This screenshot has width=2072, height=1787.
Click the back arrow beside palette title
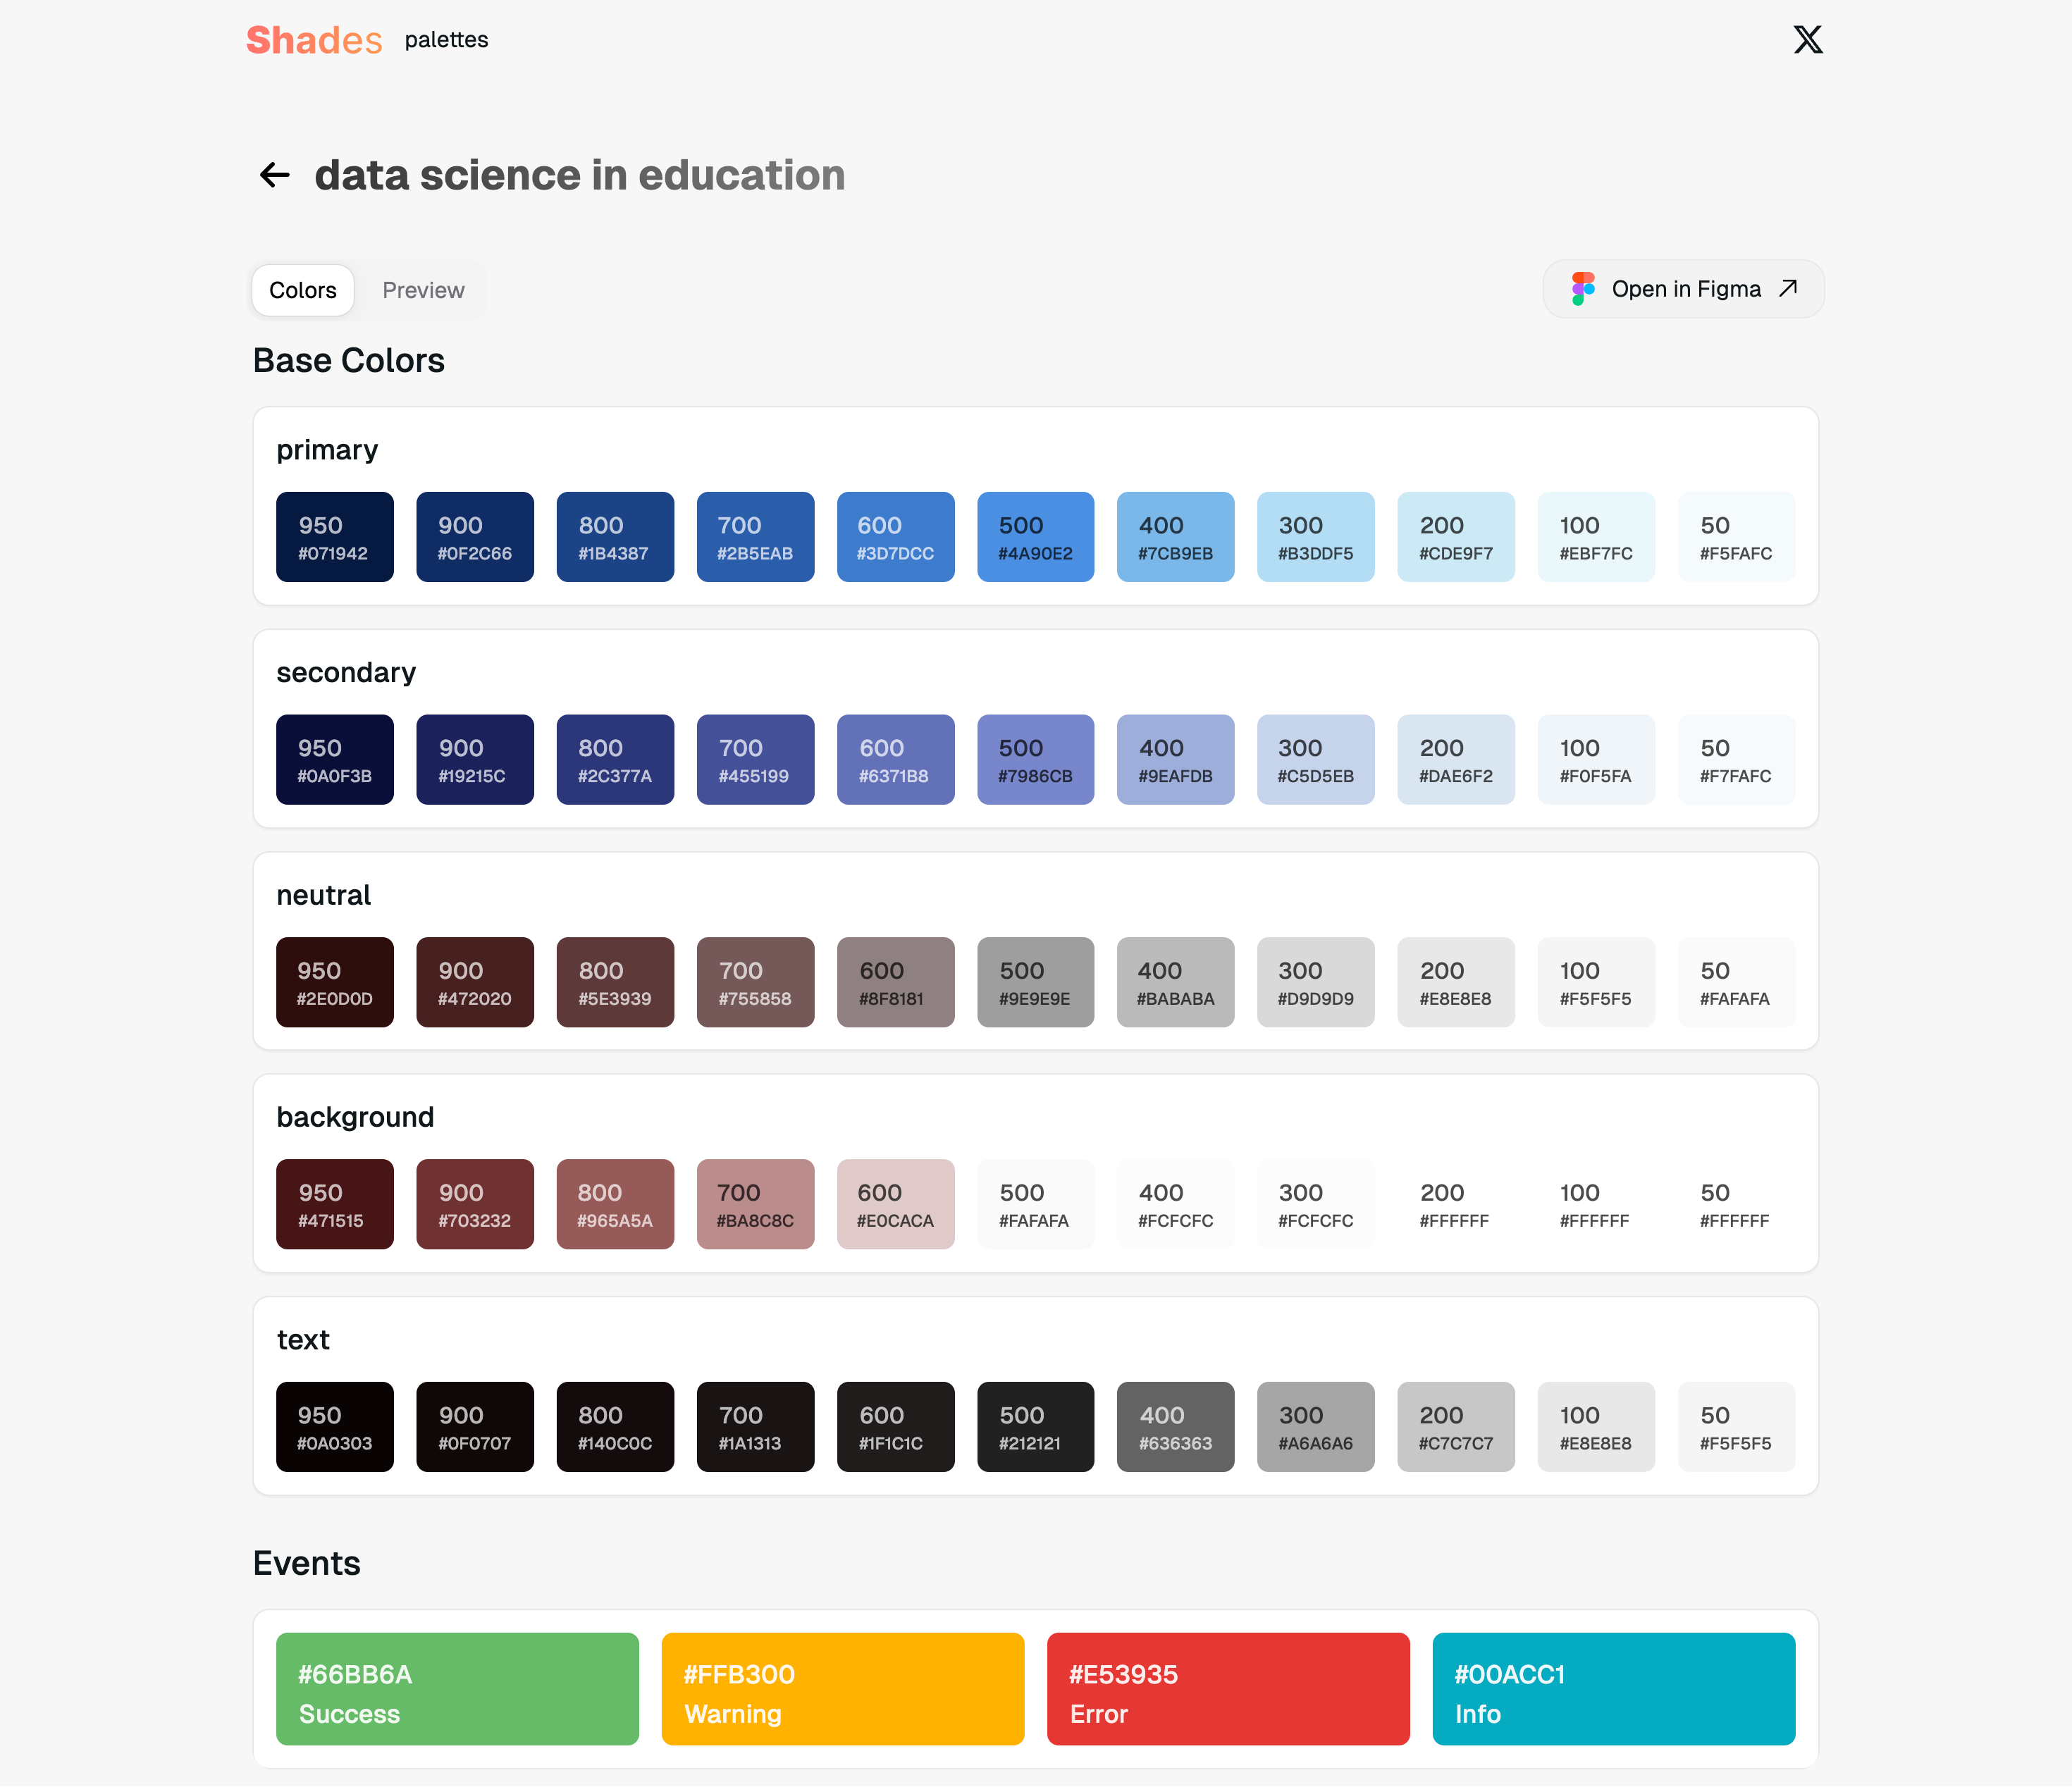tap(274, 175)
